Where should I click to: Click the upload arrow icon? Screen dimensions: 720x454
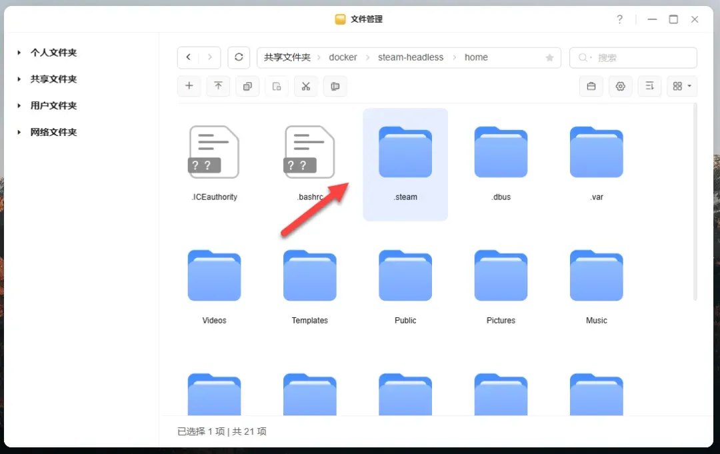(x=218, y=86)
